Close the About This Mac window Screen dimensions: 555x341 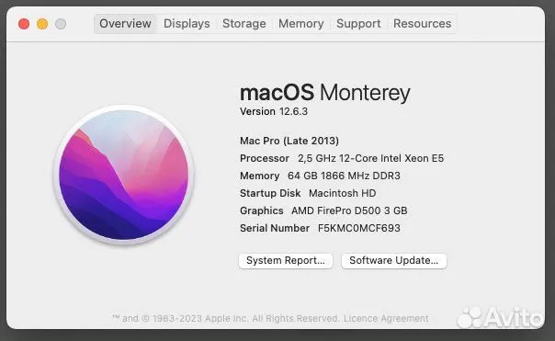click(x=24, y=24)
